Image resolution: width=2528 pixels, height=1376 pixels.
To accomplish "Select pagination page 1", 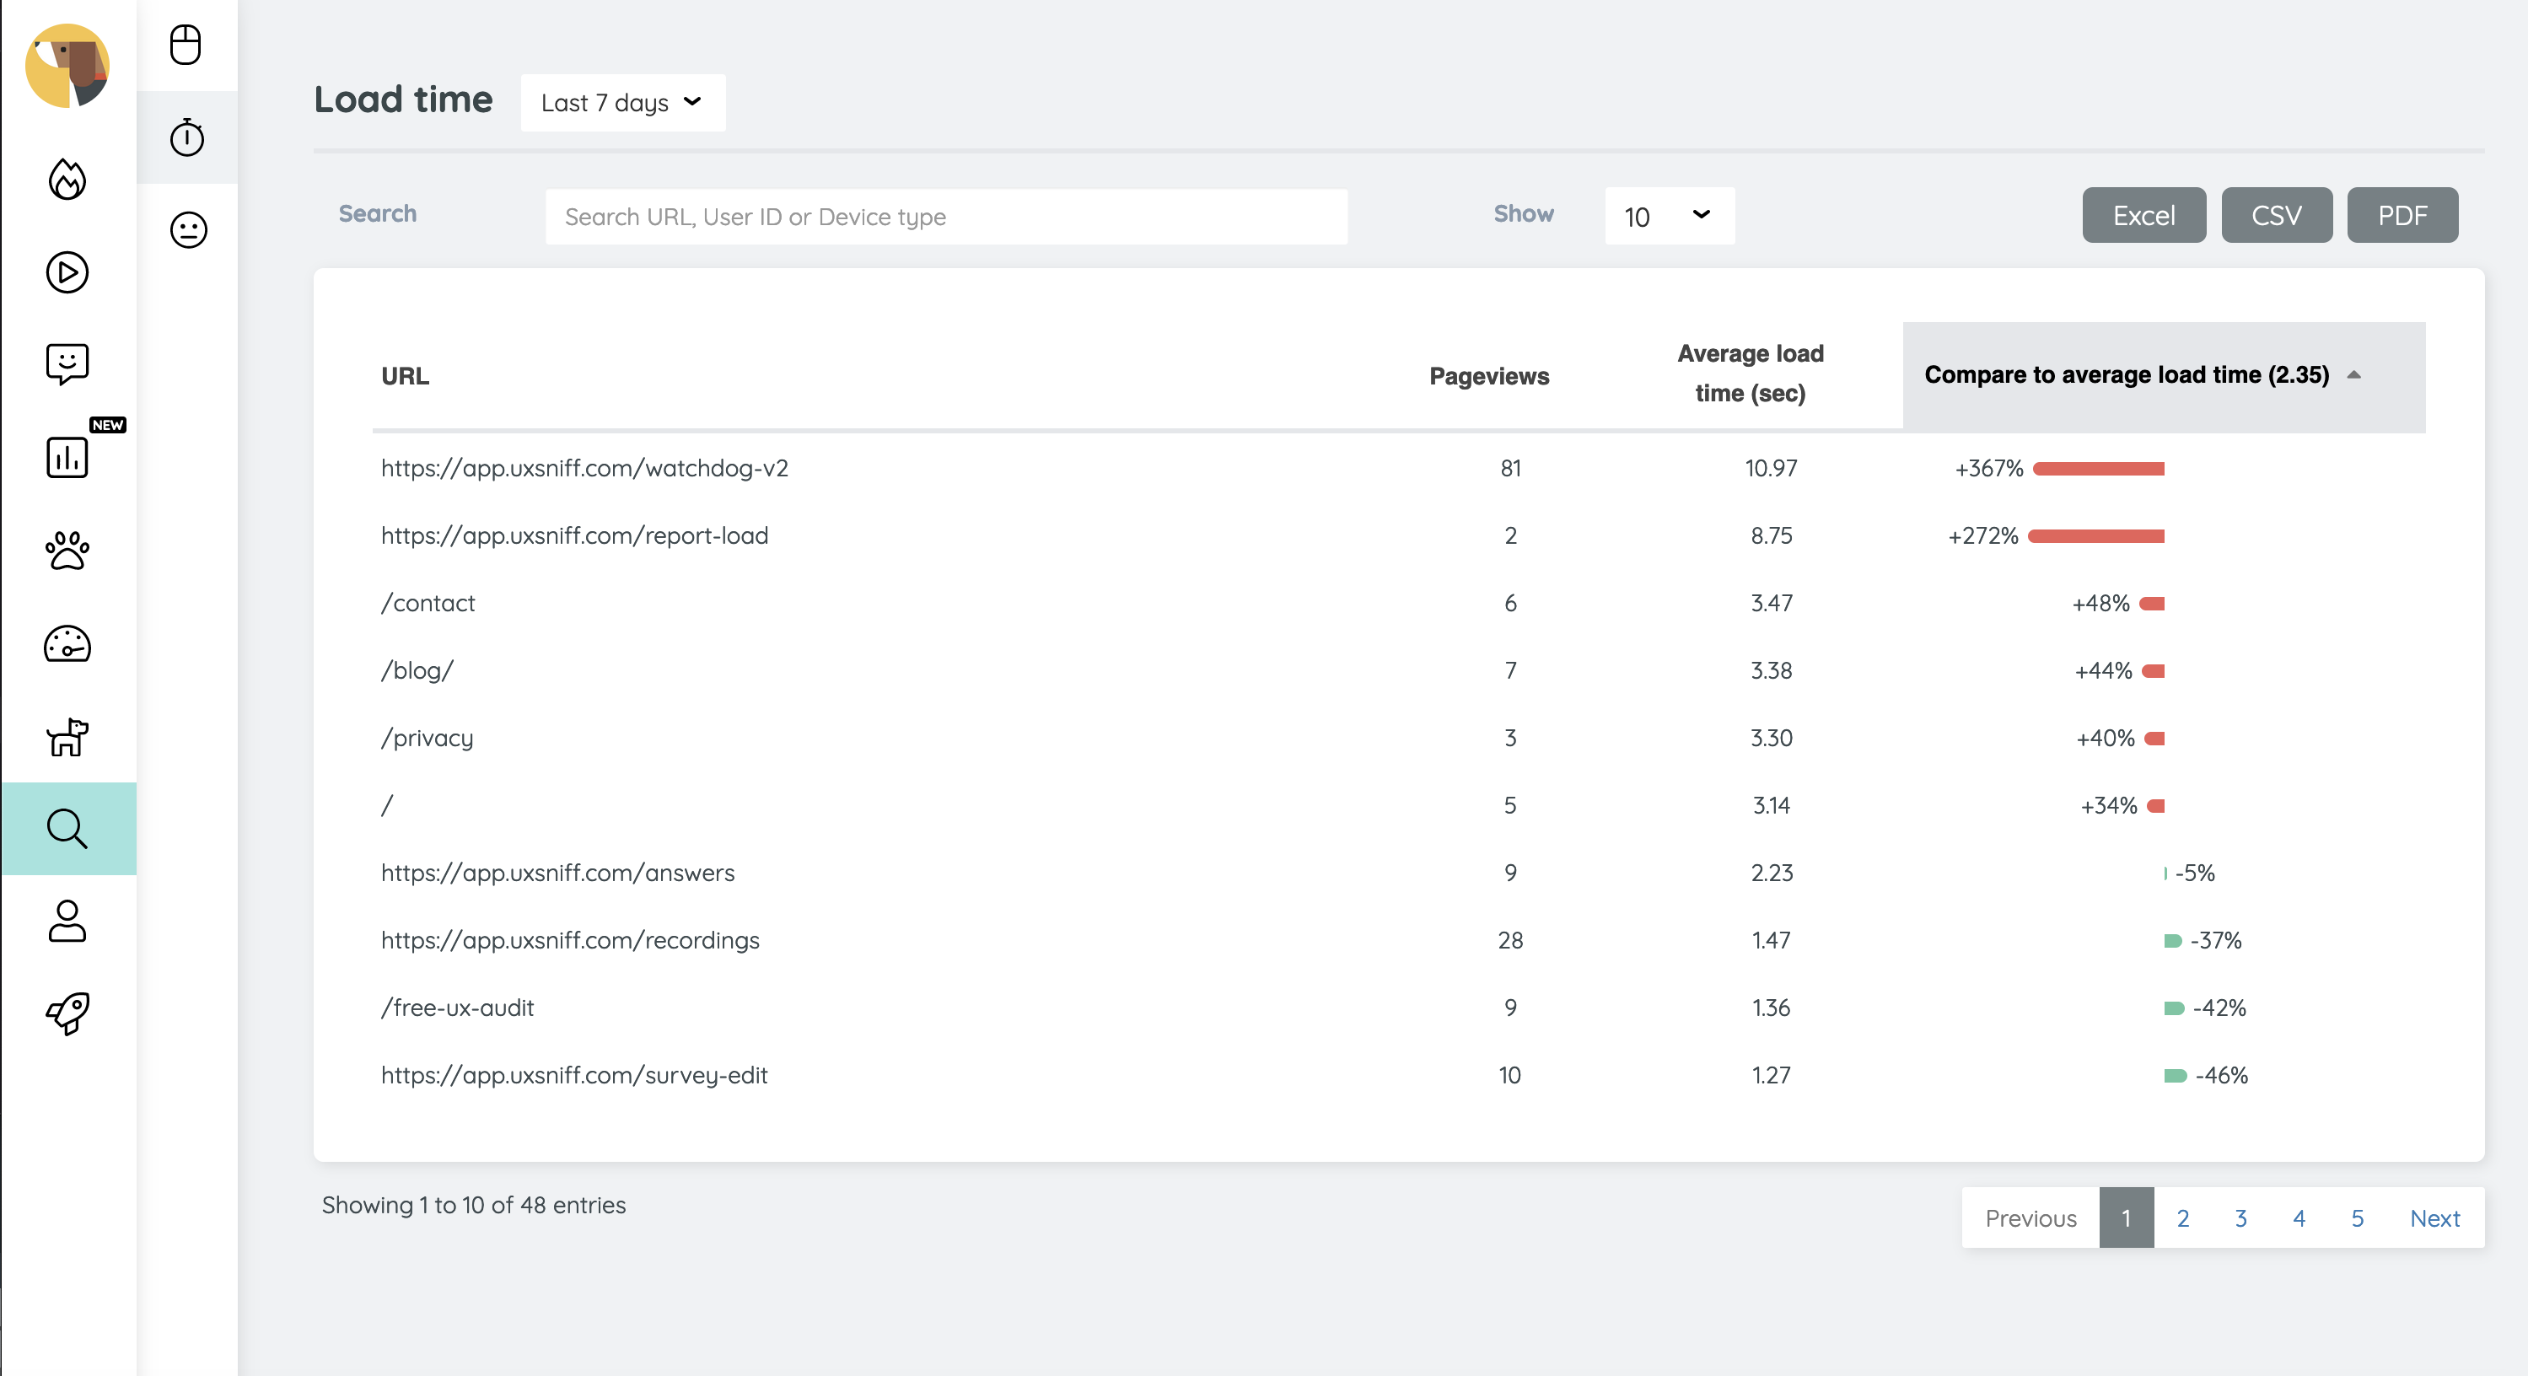I will pos(2127,1218).
